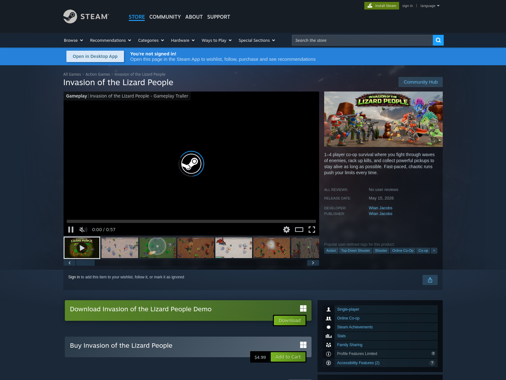Select the Shooter tag

point(381,250)
